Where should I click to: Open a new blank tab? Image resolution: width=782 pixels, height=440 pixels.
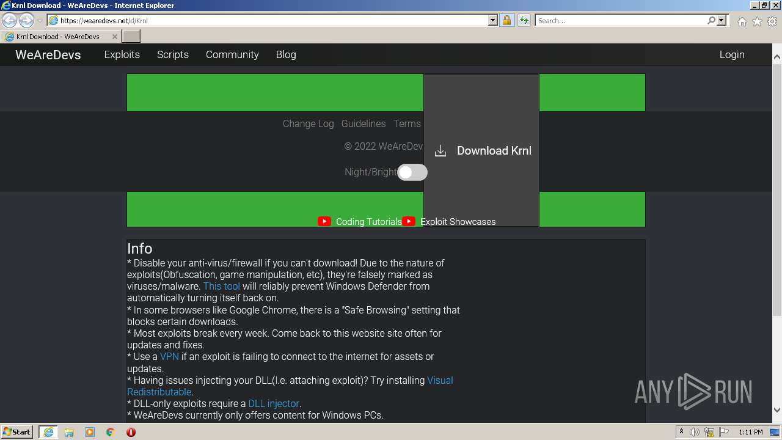point(131,36)
